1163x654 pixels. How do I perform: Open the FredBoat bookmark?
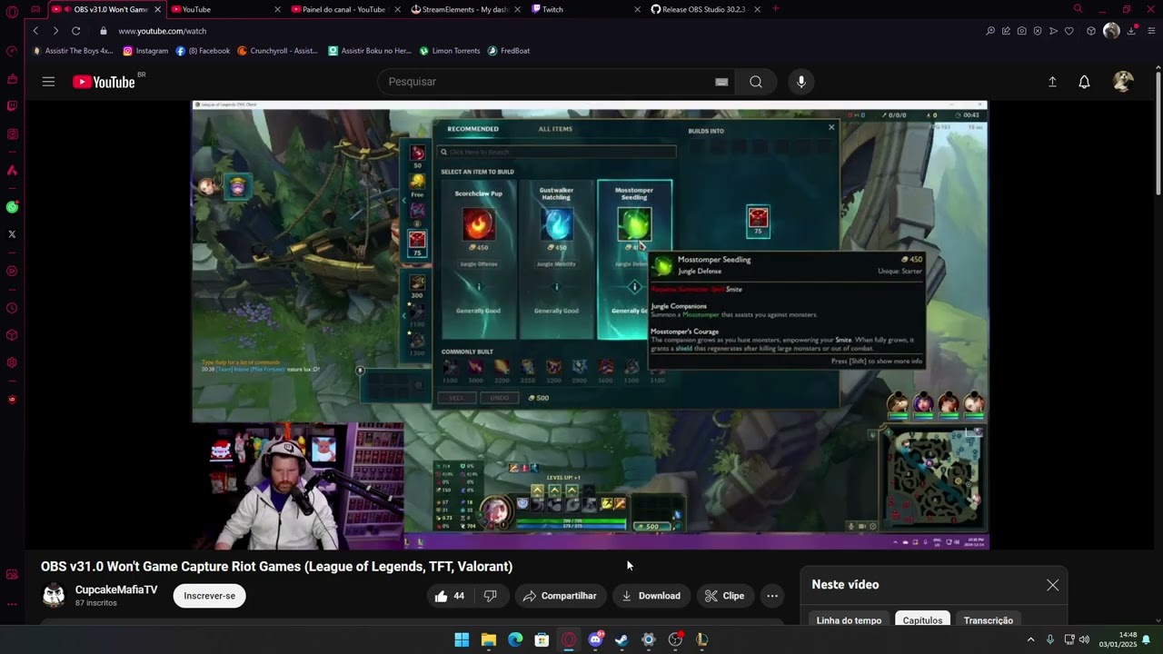509,51
